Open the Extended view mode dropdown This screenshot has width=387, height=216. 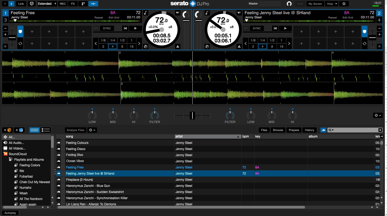[x=47, y=4]
